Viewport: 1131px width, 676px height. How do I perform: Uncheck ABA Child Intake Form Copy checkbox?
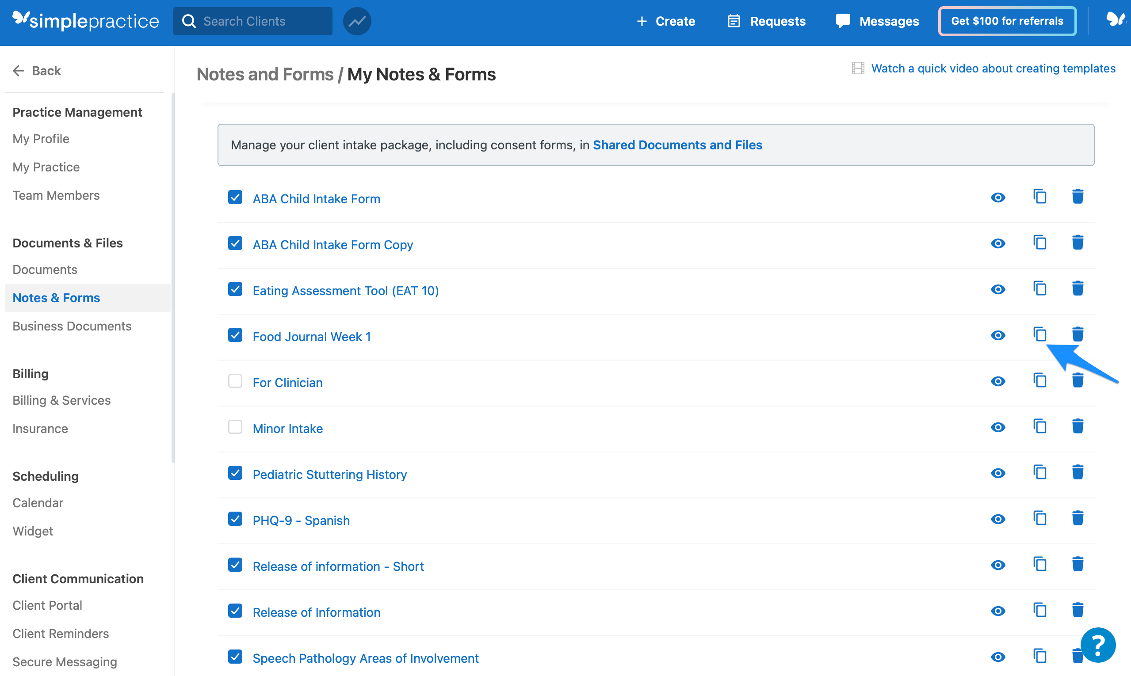[235, 244]
